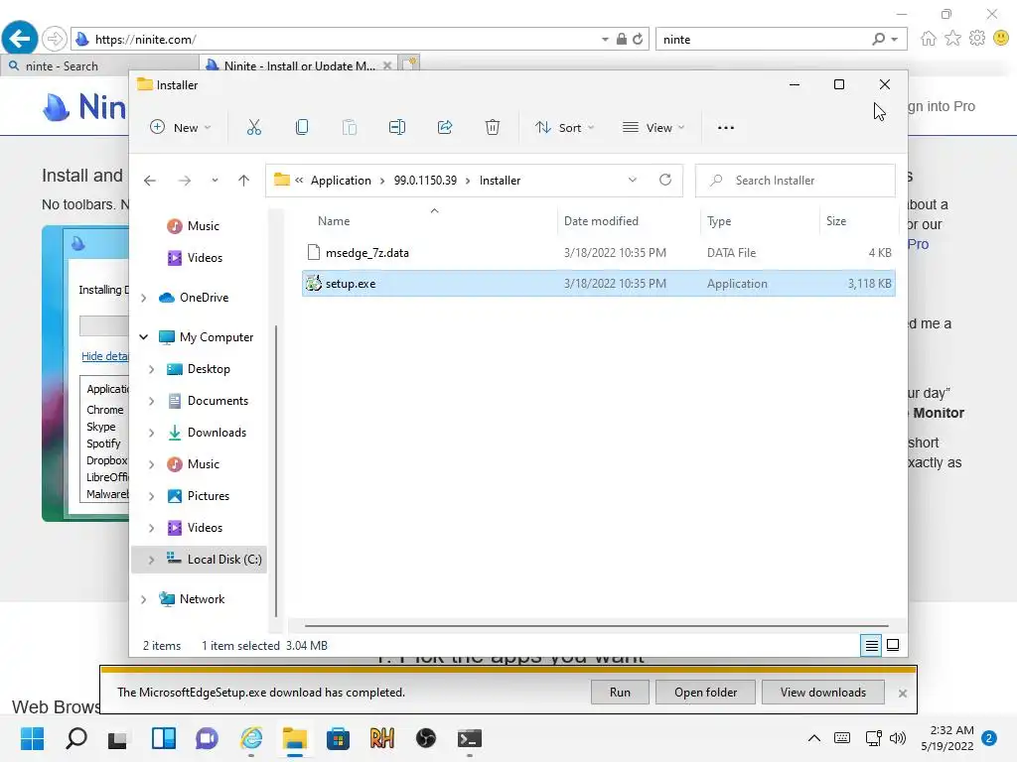Click the Rename icon in Explorer toolbar
Image resolution: width=1017 pixels, height=762 pixels.
(397, 128)
